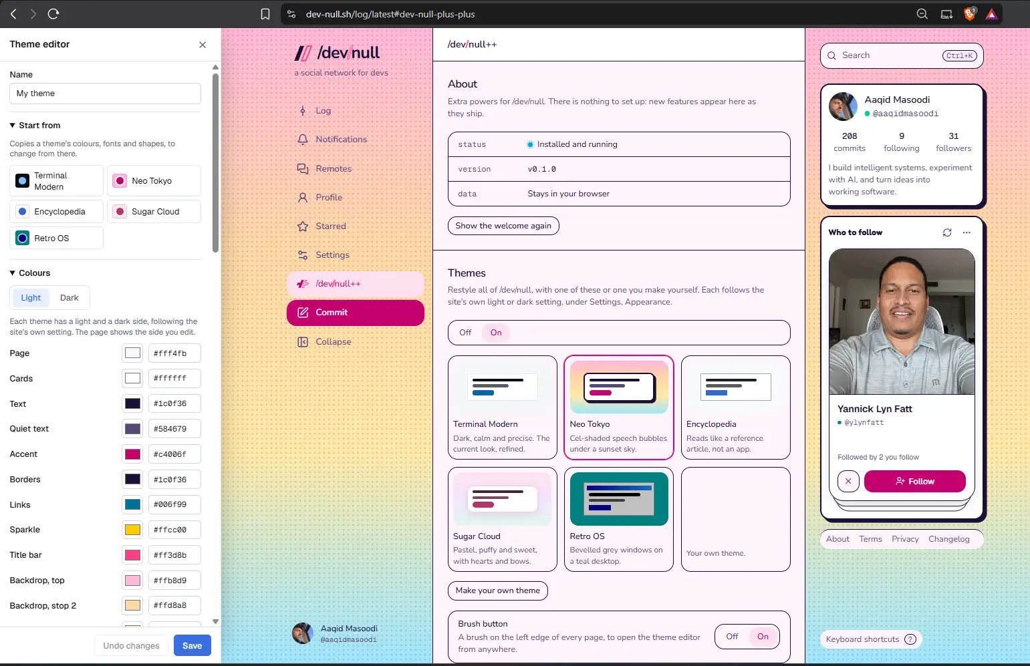Click Show the welcome again
1030x666 pixels.
503,226
